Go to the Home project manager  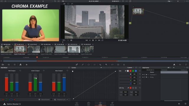point(179,104)
